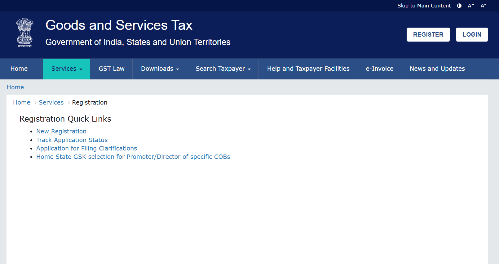Open the New Registration link
The width and height of the screenshot is (499, 264).
point(61,131)
